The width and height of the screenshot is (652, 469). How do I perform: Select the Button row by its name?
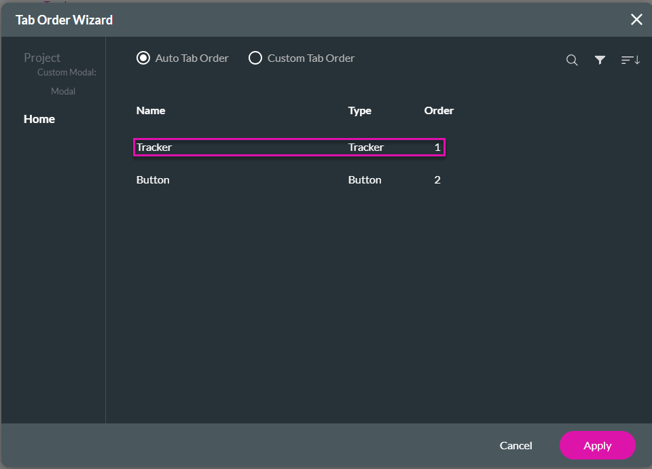(153, 180)
